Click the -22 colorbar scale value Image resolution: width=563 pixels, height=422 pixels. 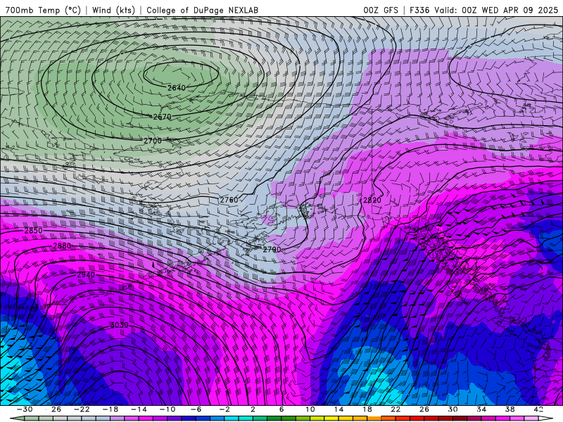pos(82,409)
